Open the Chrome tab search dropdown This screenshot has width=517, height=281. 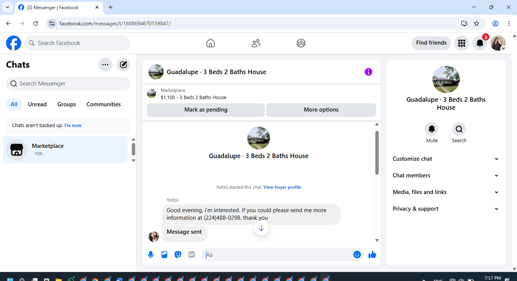coord(7,7)
